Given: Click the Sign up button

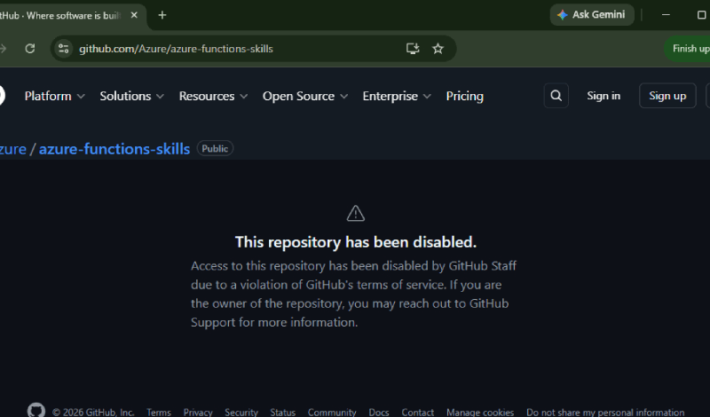Looking at the screenshot, I should [667, 96].
